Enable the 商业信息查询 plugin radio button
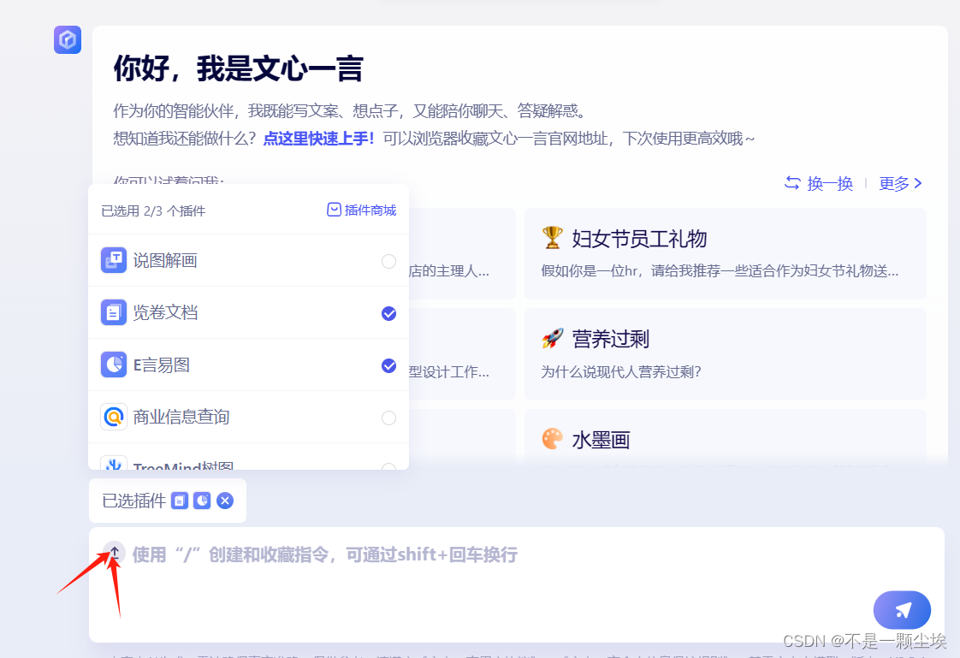 (x=388, y=418)
